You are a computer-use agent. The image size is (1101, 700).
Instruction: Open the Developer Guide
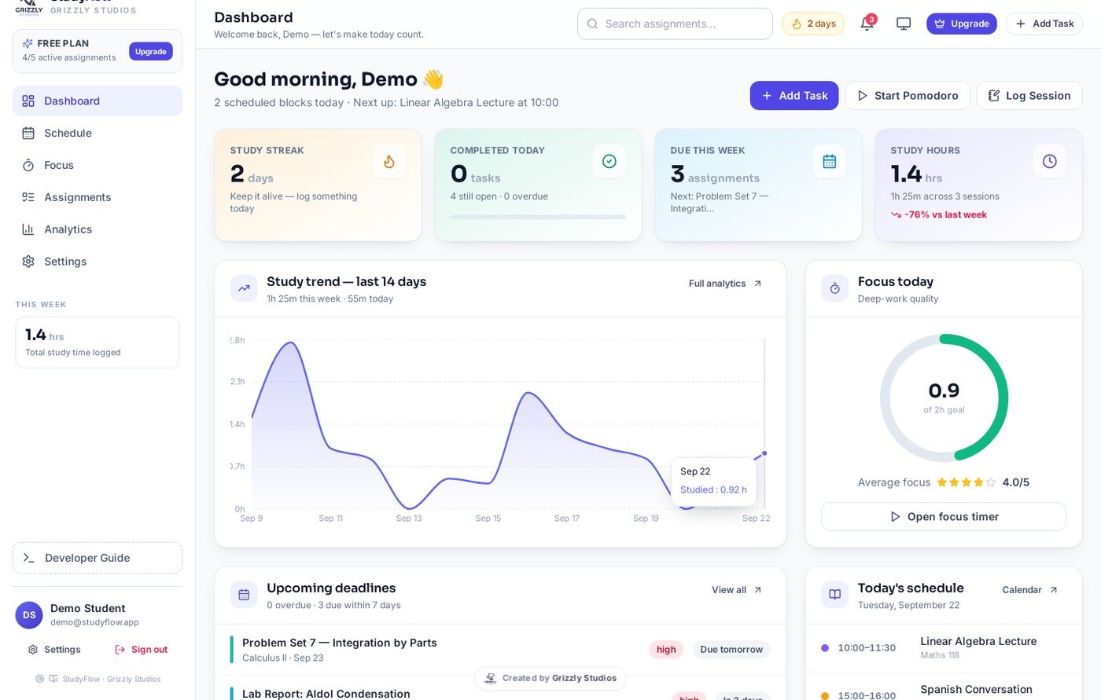[x=98, y=558]
